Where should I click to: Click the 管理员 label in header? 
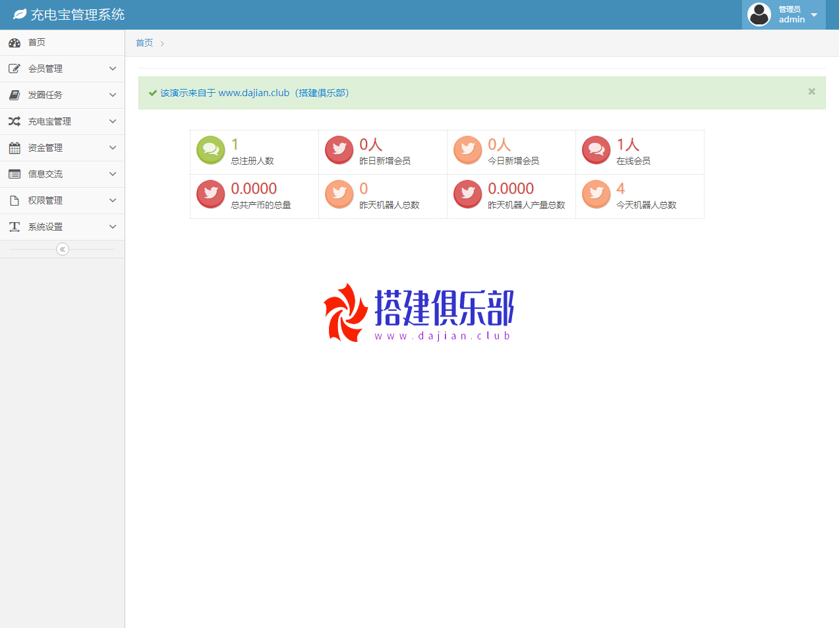point(790,9)
